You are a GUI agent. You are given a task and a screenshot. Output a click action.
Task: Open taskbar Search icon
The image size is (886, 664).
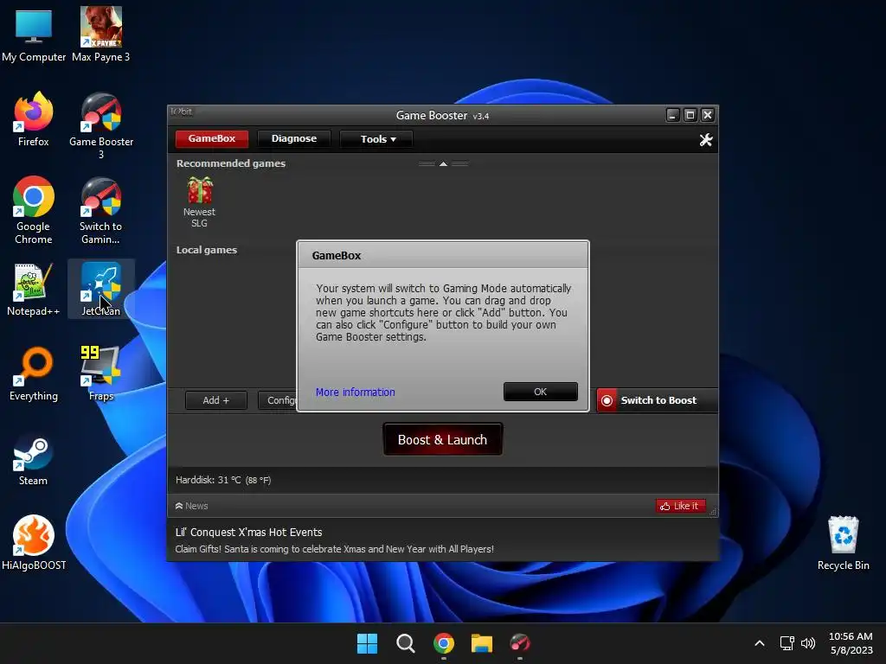[x=405, y=643]
